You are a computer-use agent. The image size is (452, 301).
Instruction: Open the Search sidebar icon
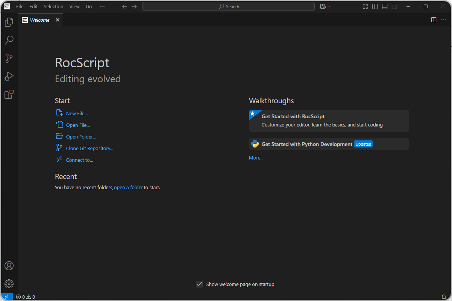[x=9, y=40]
